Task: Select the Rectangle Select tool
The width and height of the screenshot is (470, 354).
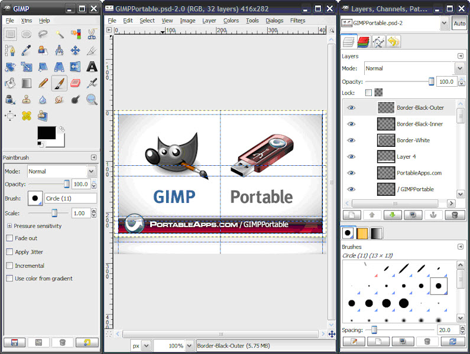Action: (10, 34)
